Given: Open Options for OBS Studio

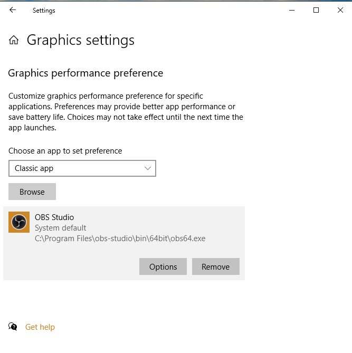Looking at the screenshot, I should [163, 266].
